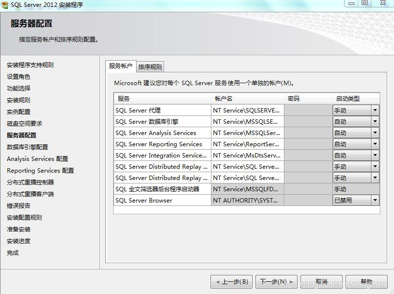Select the SQL Server Reporting Services row label

pyautogui.click(x=159, y=144)
